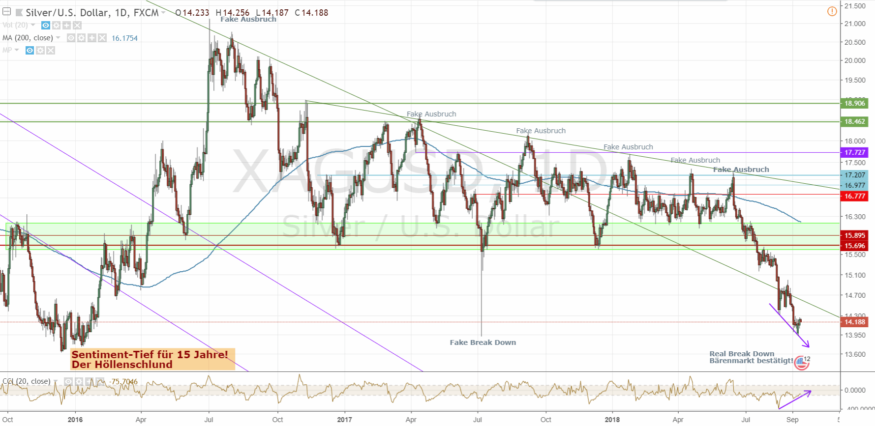The image size is (875, 426).
Task: Click 0.0000 on the CCI scale
Action: pos(855,390)
